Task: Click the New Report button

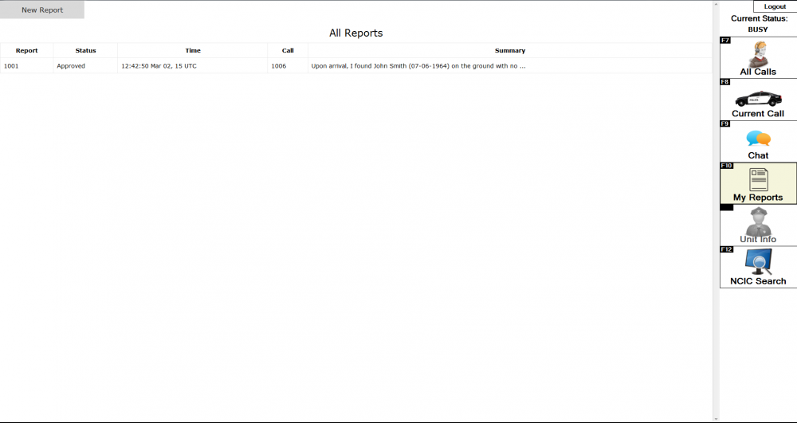Action: 42,10
